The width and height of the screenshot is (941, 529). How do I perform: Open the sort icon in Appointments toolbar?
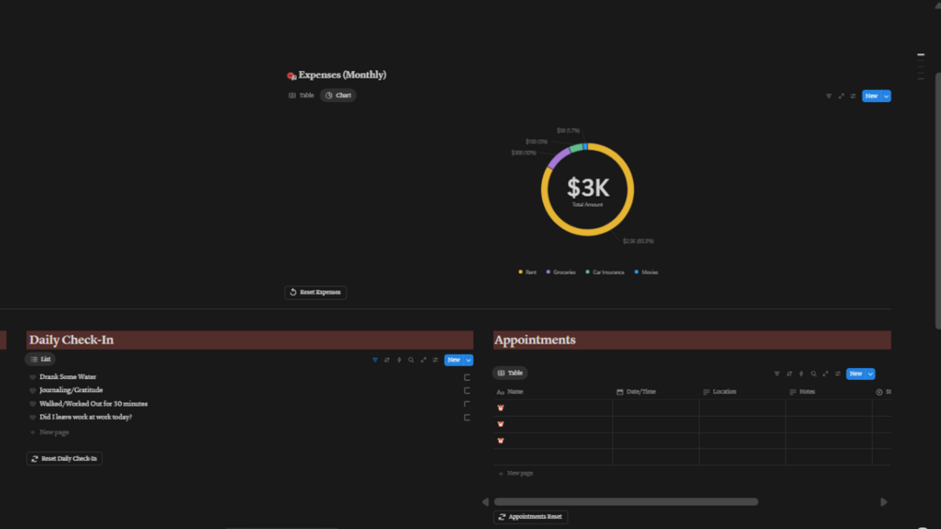(x=789, y=374)
